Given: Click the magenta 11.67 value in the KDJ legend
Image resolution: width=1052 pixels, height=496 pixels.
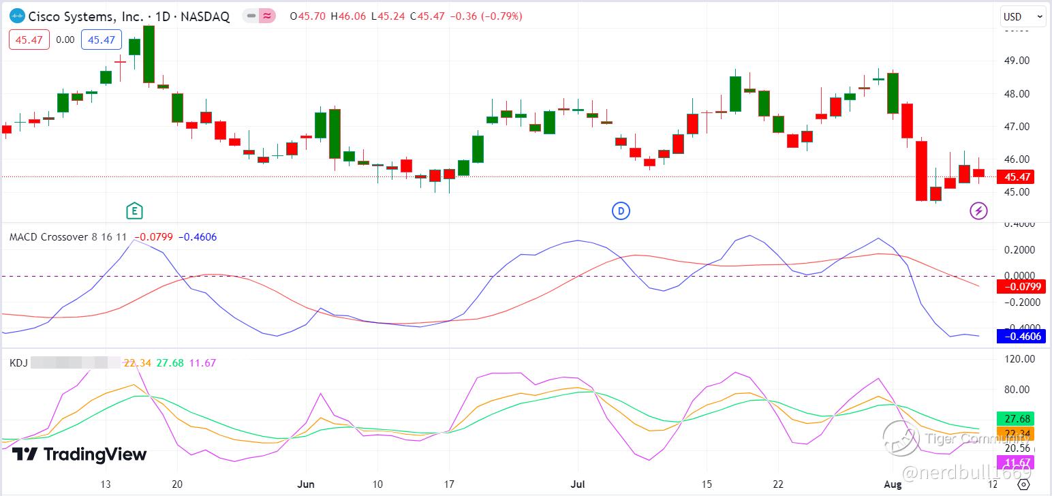Looking at the screenshot, I should tap(202, 362).
